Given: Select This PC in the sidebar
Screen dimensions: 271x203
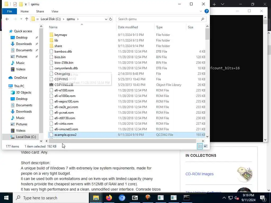Looking at the screenshot, I should point(19,86).
